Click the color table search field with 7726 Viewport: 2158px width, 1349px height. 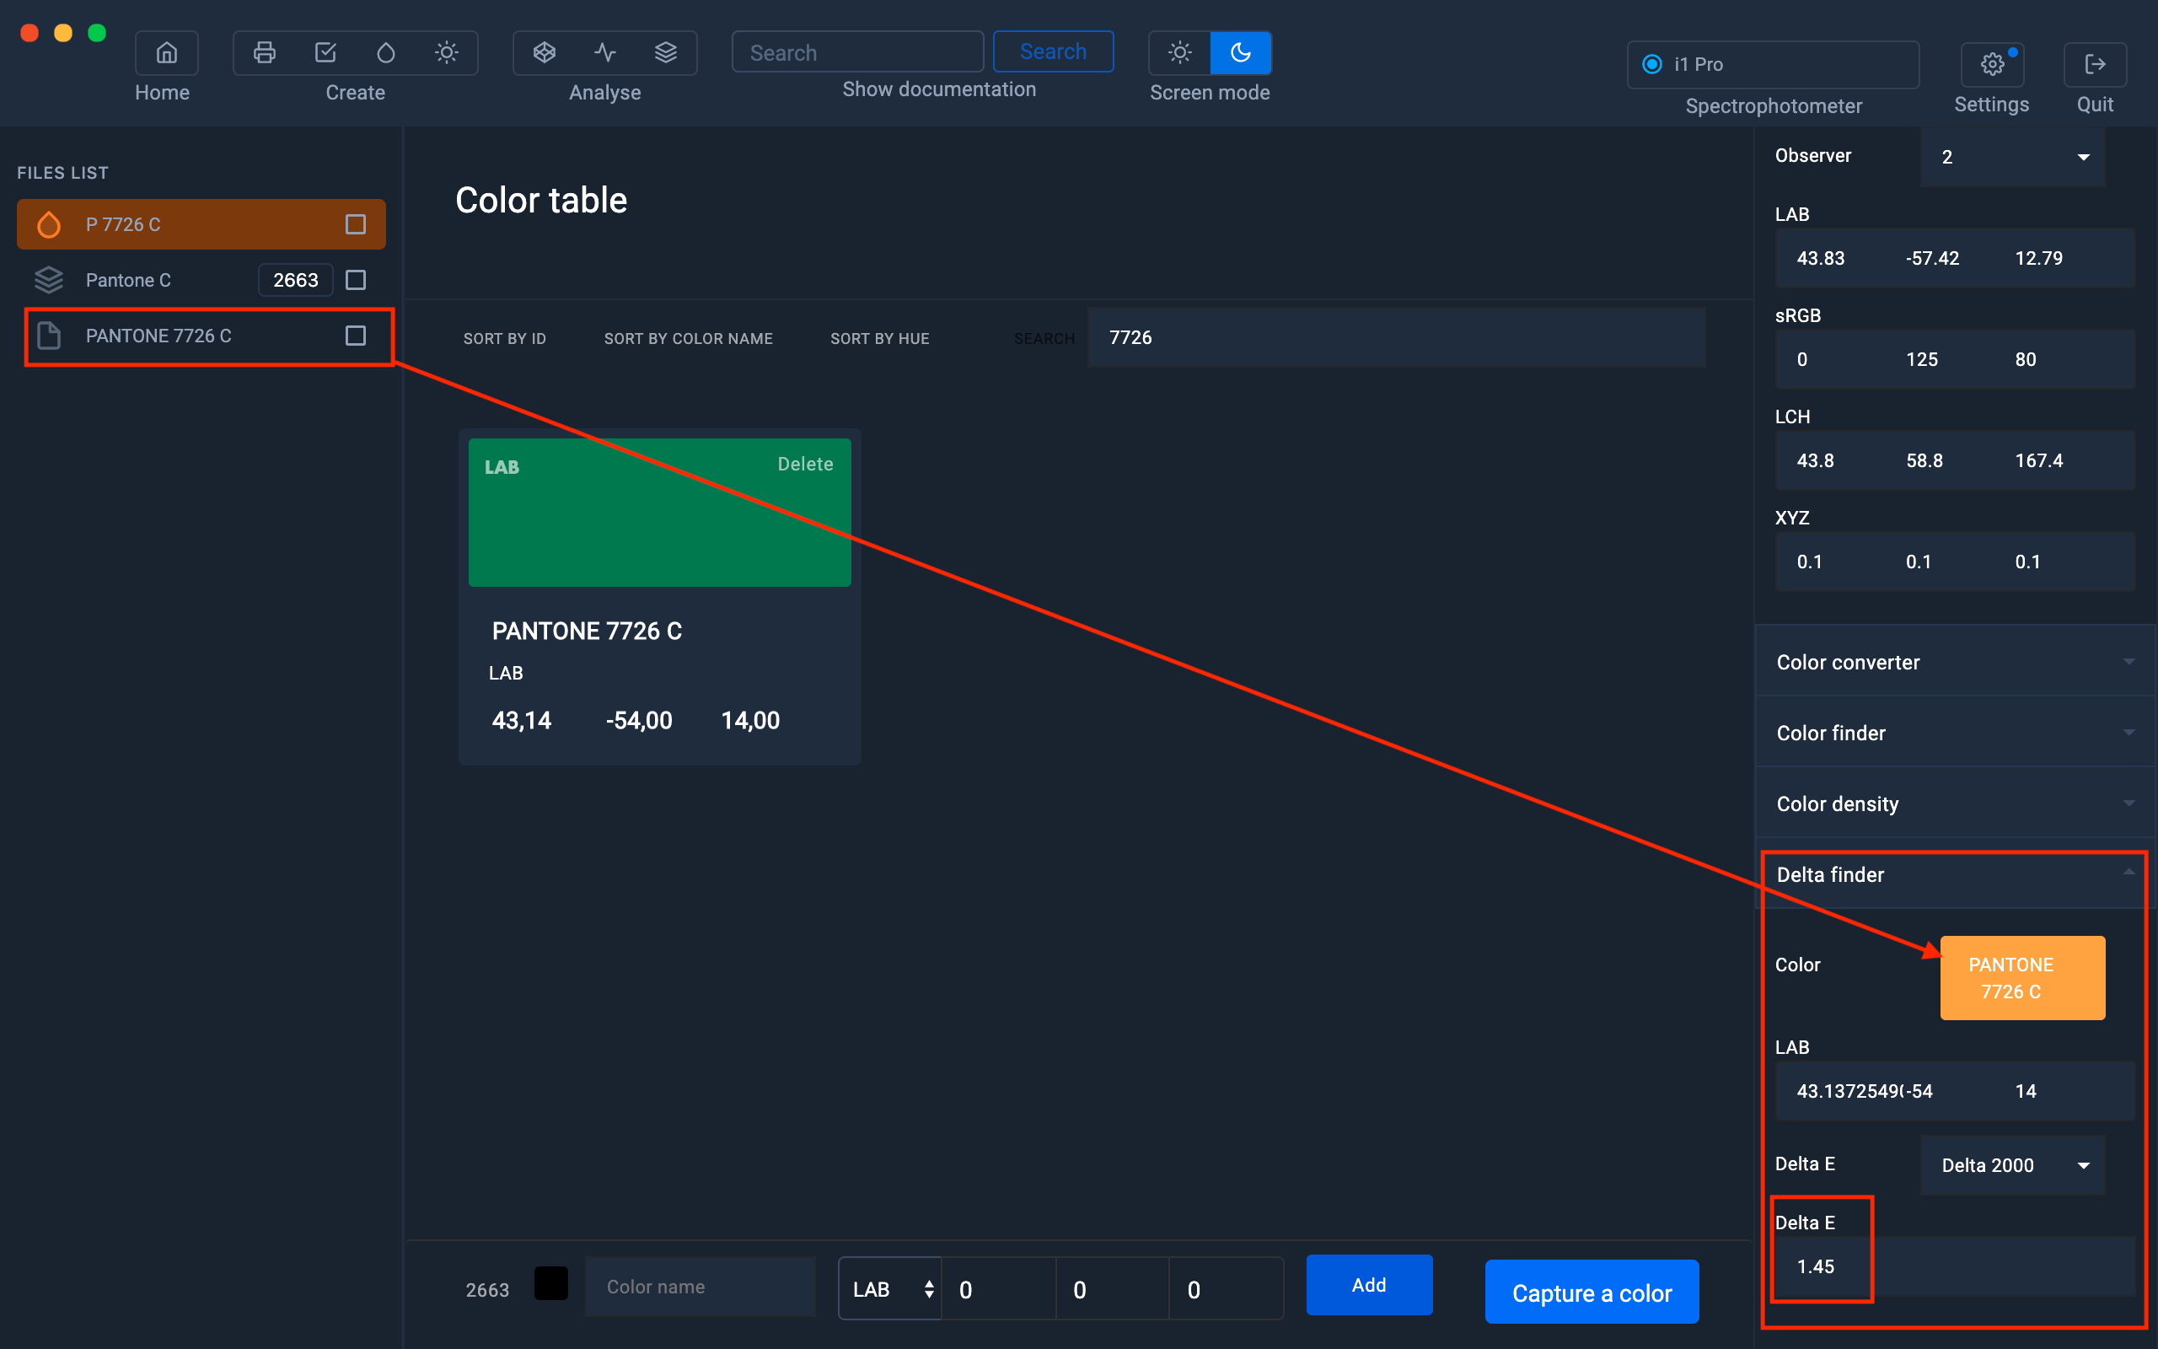[x=1397, y=337]
